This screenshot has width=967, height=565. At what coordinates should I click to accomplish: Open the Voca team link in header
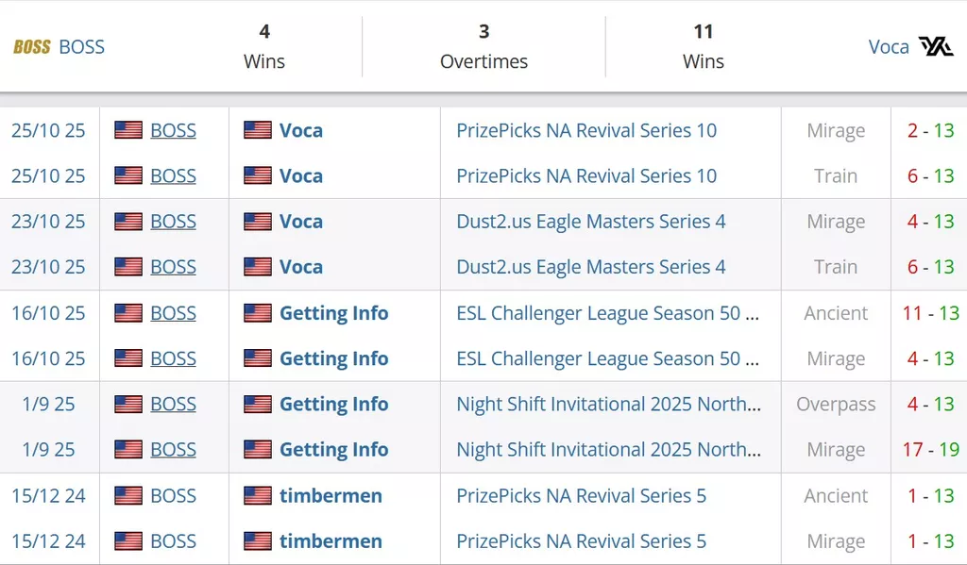[x=889, y=47]
